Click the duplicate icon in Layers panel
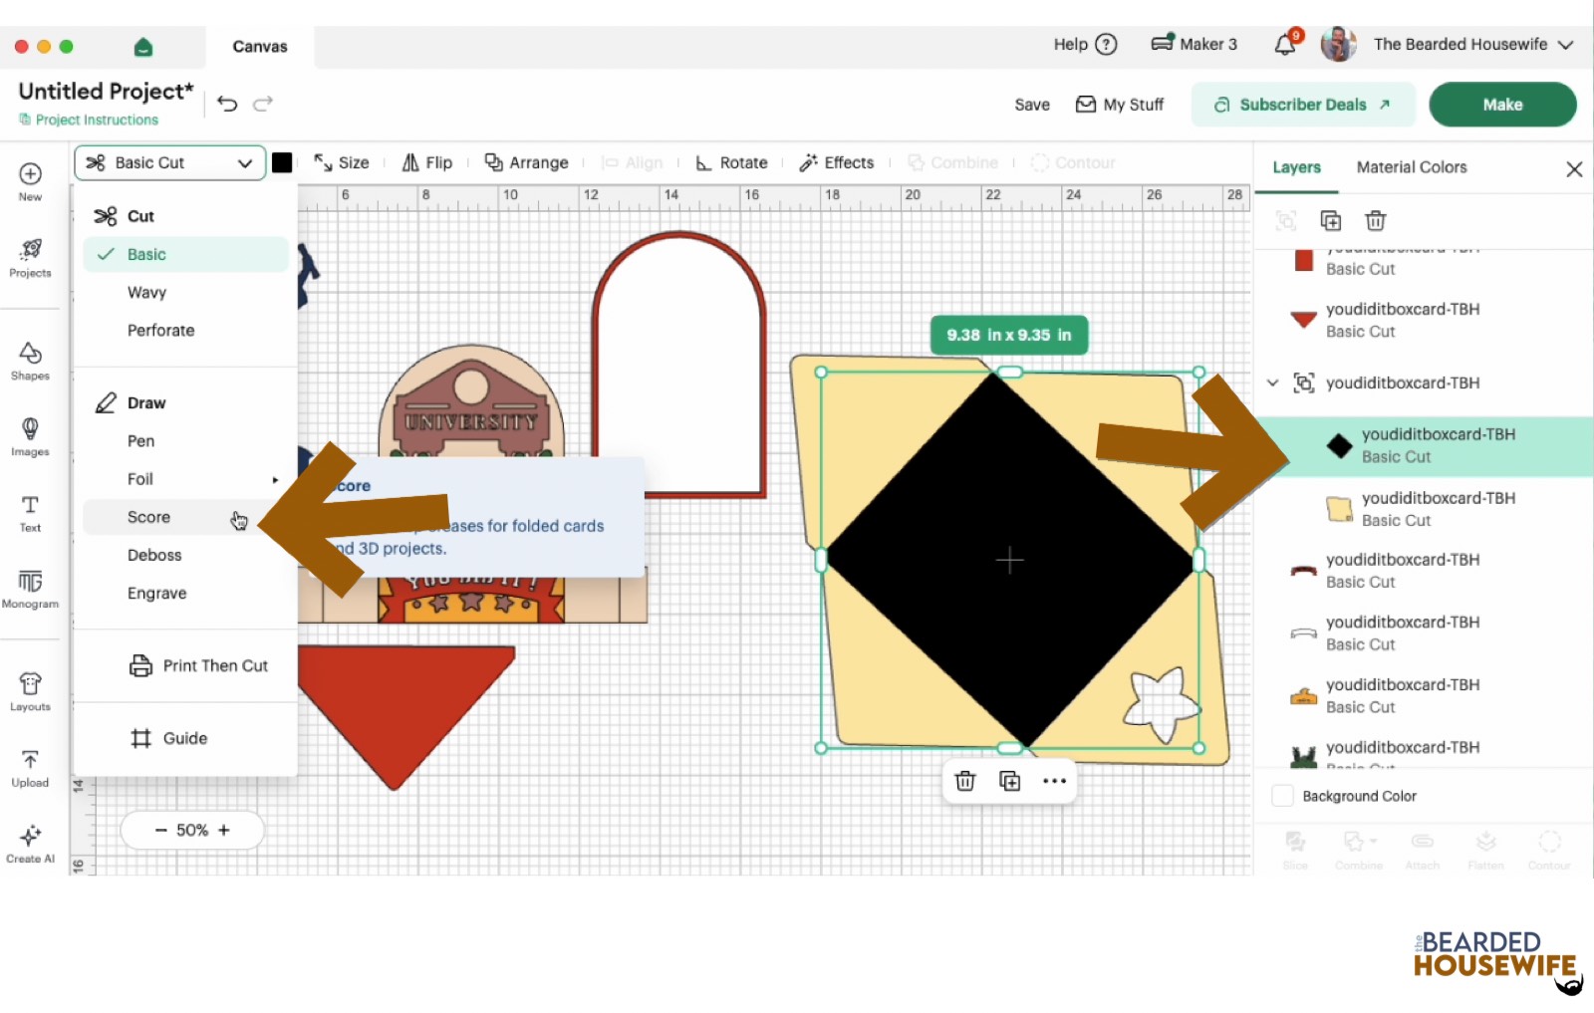This screenshot has width=1594, height=1013. pyautogui.click(x=1331, y=221)
